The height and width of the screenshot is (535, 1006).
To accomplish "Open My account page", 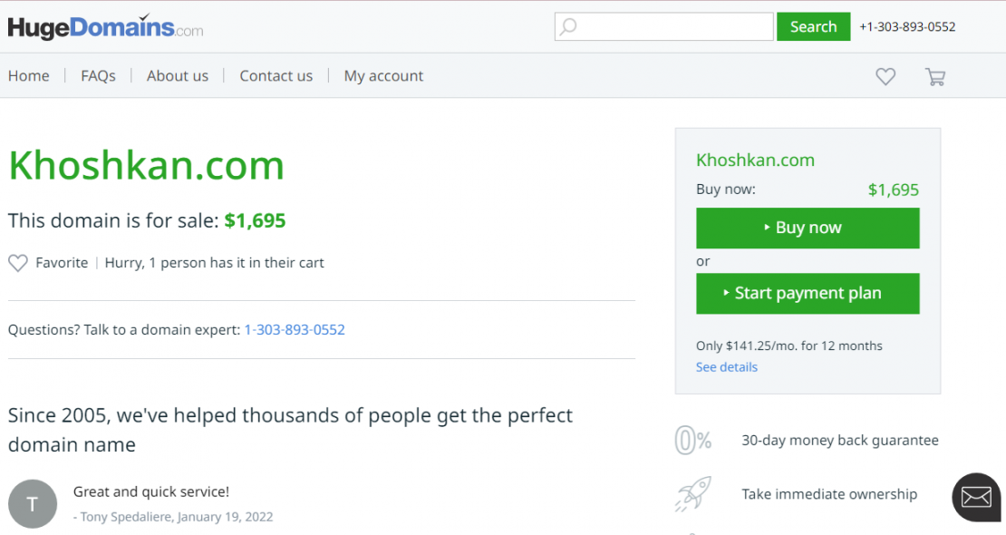I will click(383, 76).
